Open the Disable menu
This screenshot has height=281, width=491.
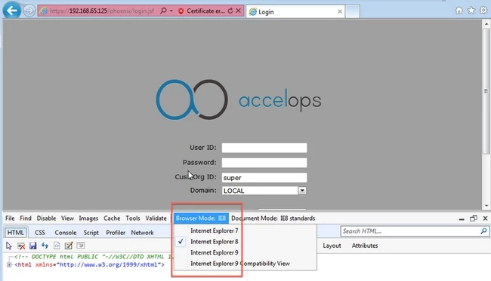click(x=46, y=218)
